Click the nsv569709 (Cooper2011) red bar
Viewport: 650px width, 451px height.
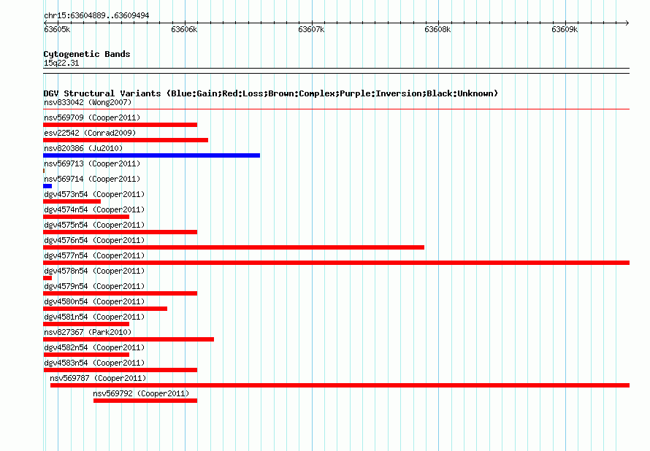point(121,125)
